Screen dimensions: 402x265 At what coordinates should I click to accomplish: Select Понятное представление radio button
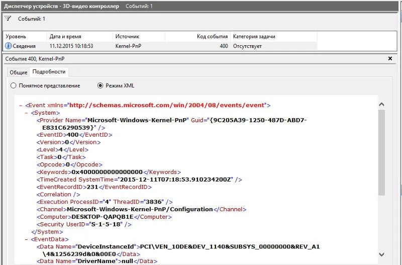[x=14, y=85]
